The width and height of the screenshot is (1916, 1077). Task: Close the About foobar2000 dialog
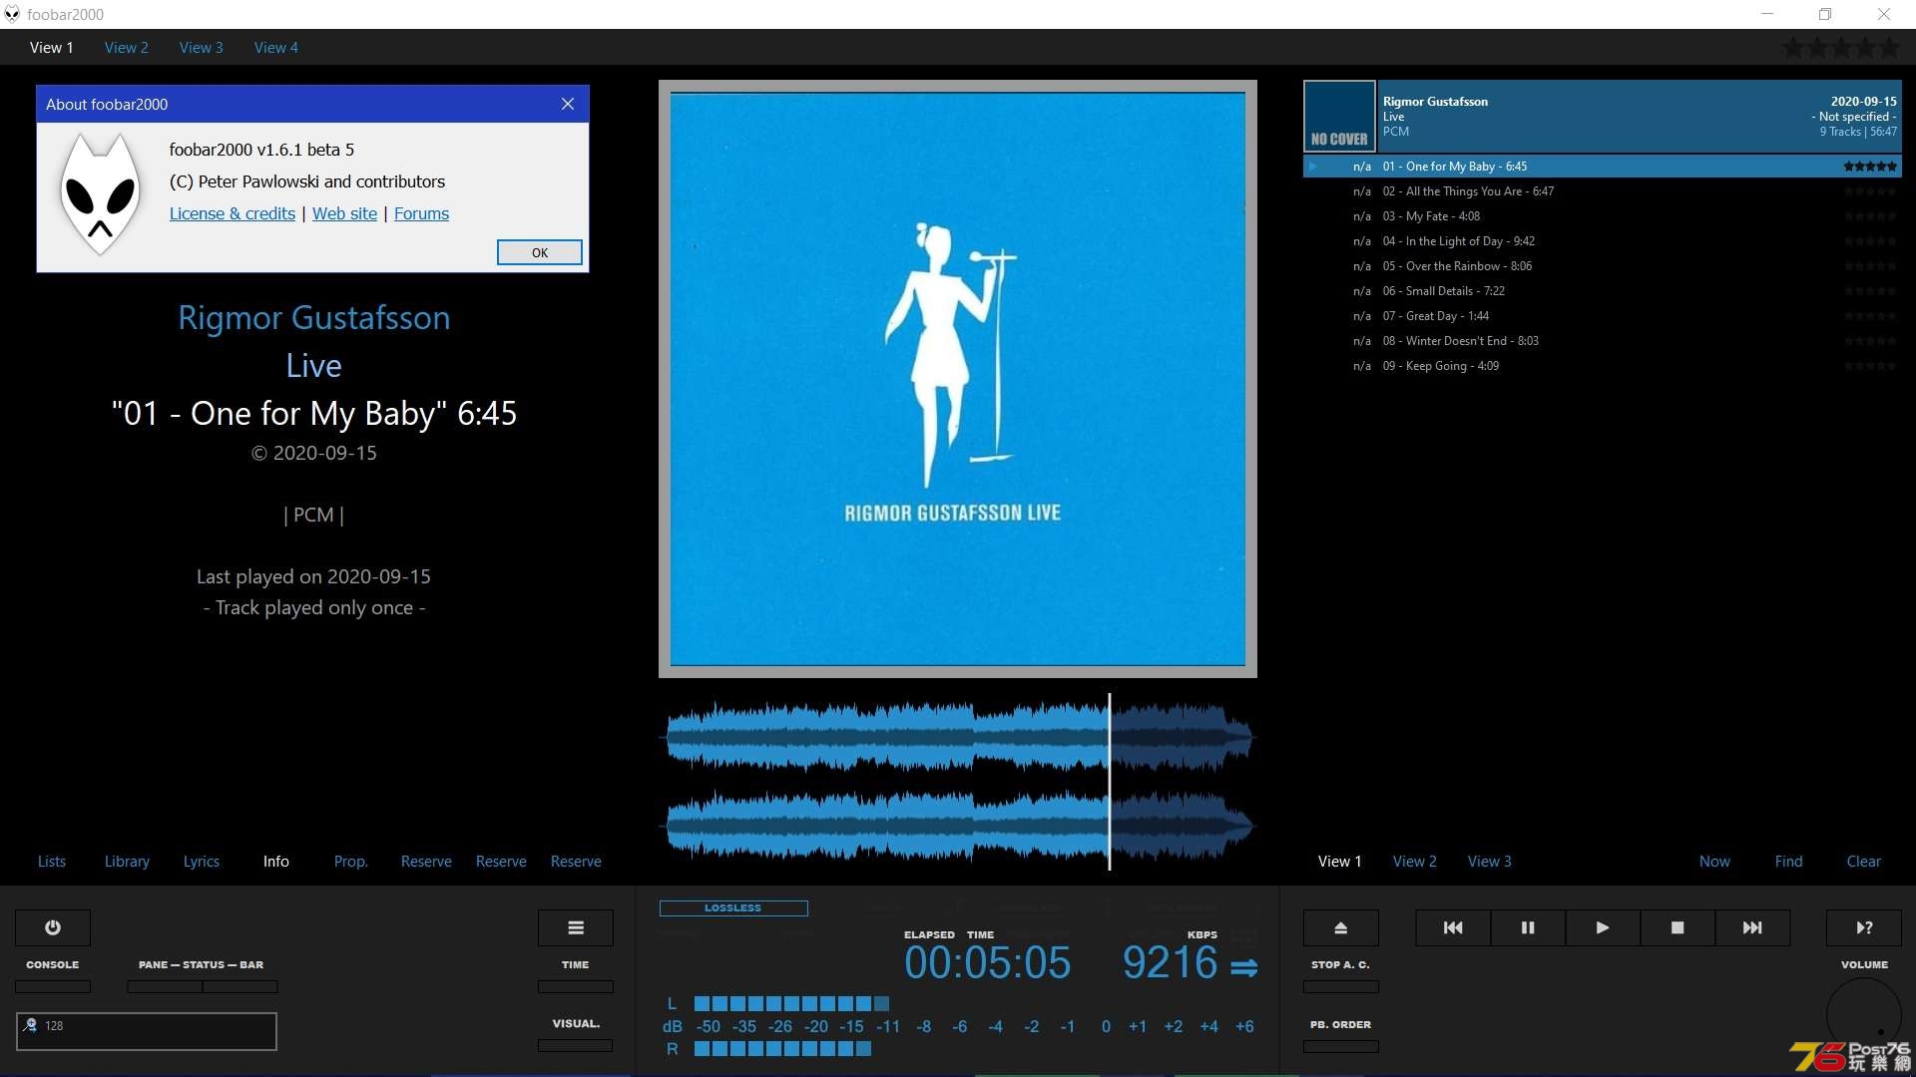[568, 104]
